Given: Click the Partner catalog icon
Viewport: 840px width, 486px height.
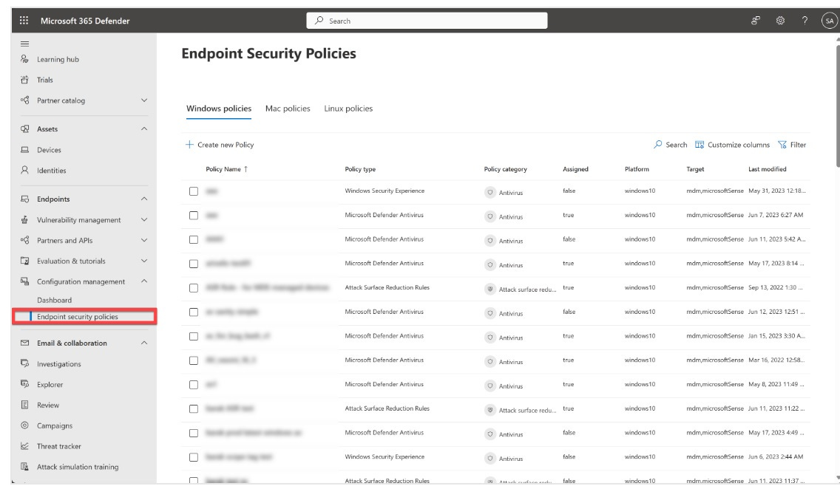Looking at the screenshot, I should pos(24,100).
